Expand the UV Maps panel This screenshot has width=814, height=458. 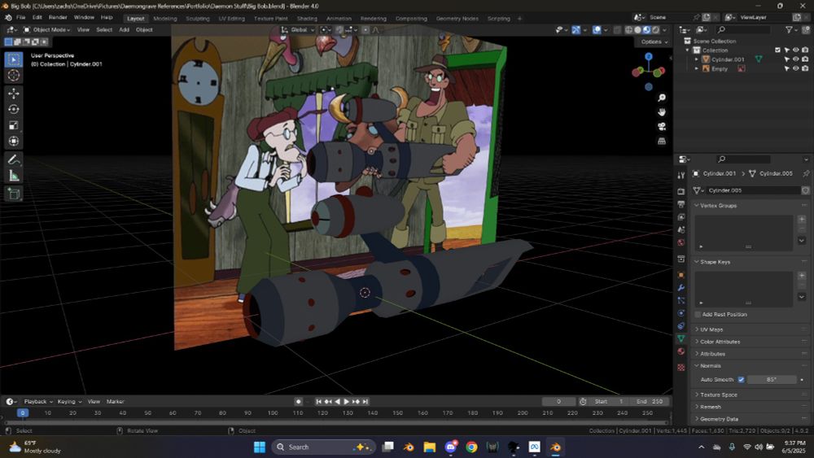point(711,329)
